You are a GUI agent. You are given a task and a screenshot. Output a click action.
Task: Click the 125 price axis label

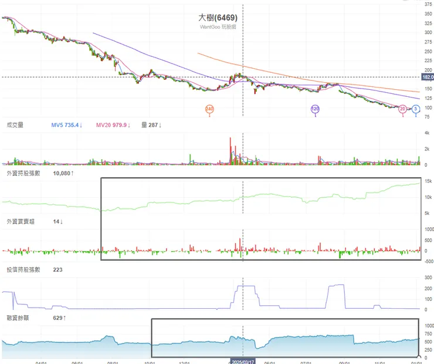tap(428, 98)
